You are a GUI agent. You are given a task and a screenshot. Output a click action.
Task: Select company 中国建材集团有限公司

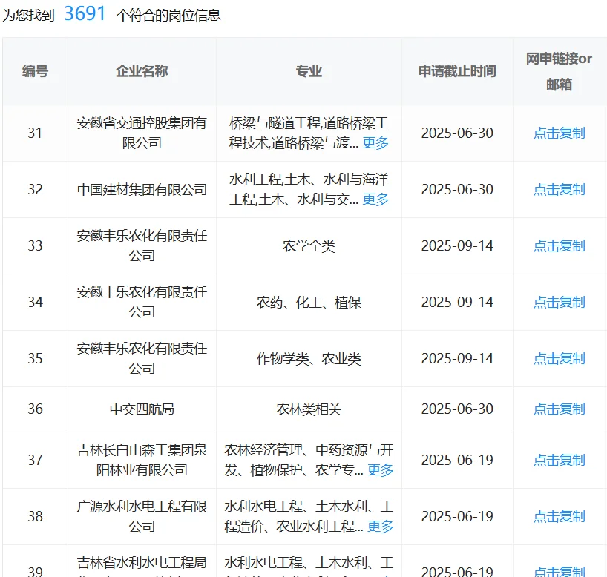coord(142,190)
